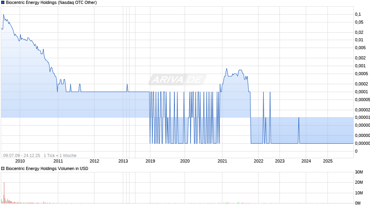Select the 2013 x-axis label
This screenshot has width=370, height=207.
tap(123, 161)
